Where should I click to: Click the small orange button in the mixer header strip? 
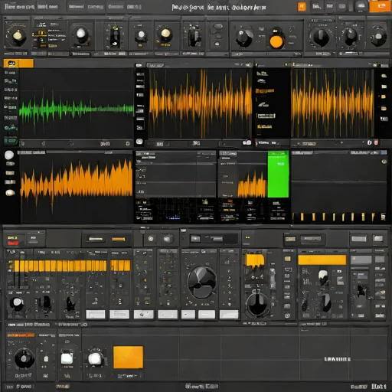point(119,239)
